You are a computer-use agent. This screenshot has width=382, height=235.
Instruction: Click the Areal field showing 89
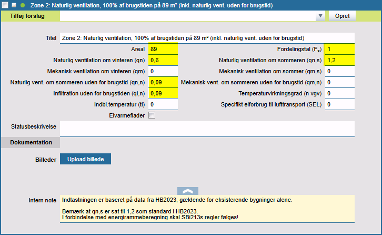163,49
